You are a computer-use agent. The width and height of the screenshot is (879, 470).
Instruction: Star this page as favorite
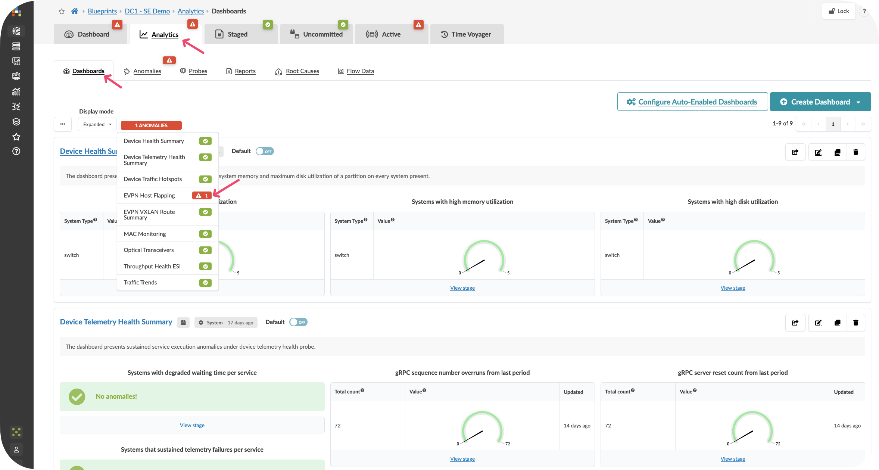pos(62,11)
